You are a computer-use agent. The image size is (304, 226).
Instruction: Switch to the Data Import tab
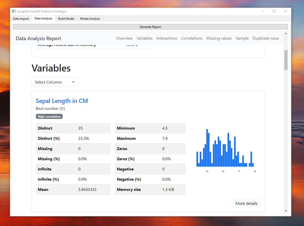21,18
